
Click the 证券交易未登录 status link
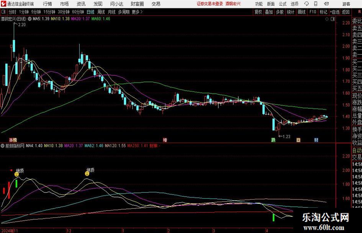(x=210, y=4)
